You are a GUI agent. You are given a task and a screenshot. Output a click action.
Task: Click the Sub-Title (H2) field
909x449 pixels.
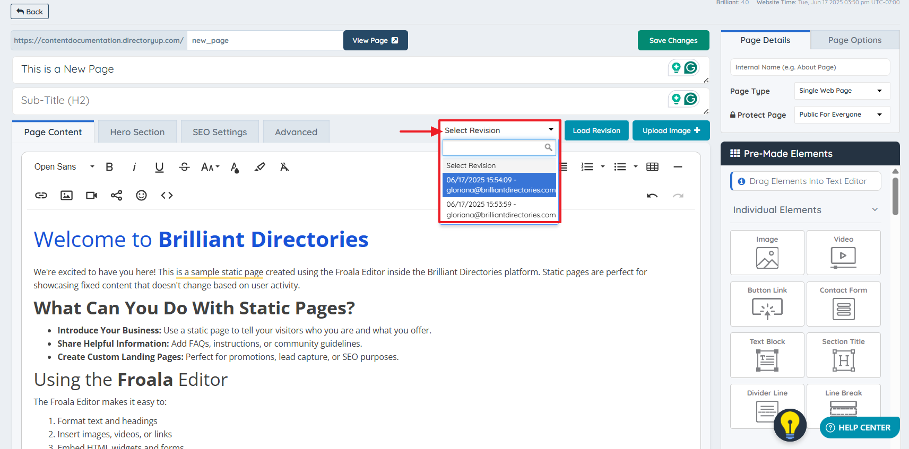[361, 101]
